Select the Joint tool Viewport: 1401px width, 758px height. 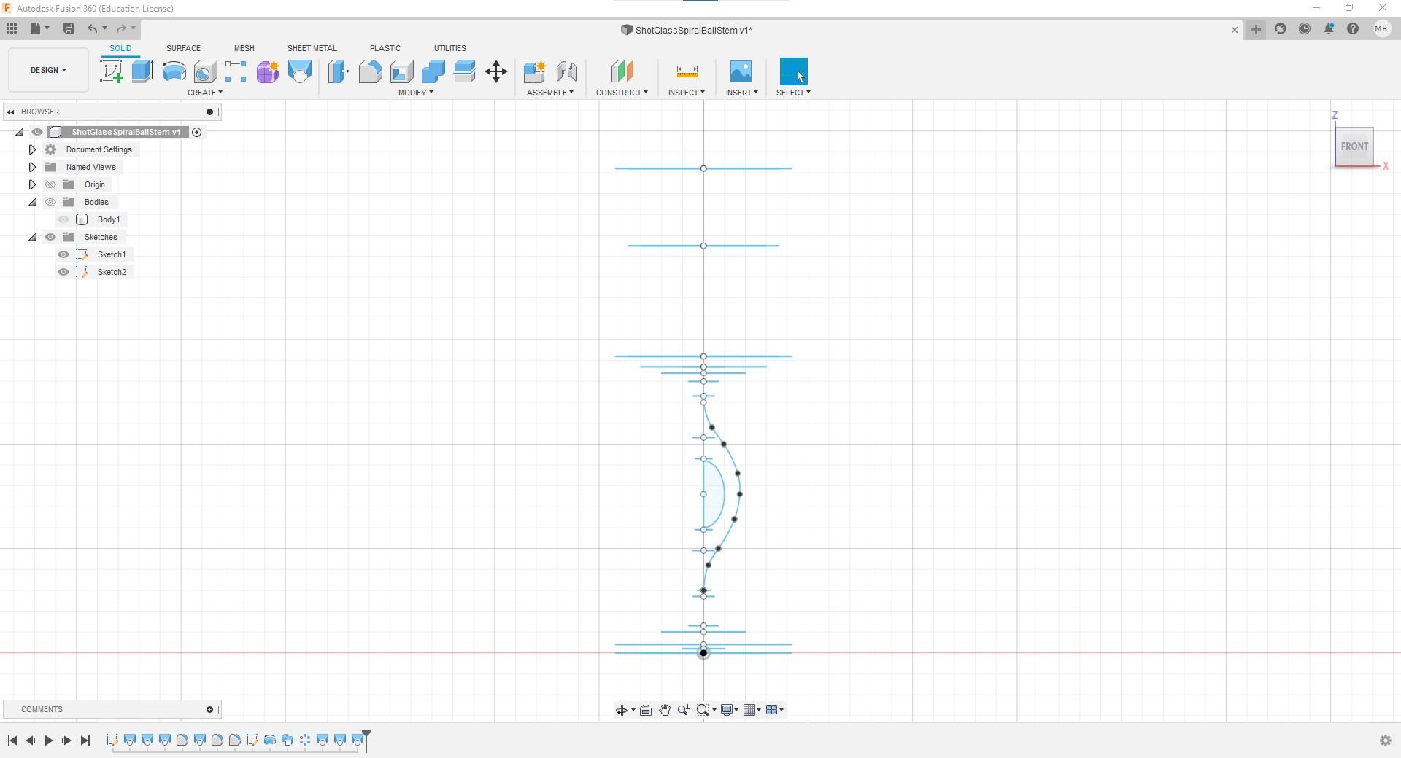[x=567, y=71]
